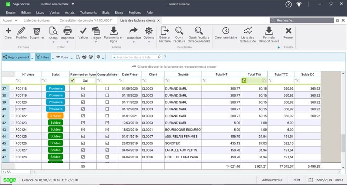Expand the Accueil tab dropdown arrow
This screenshot has height=185, width=347.
pos(16,20)
